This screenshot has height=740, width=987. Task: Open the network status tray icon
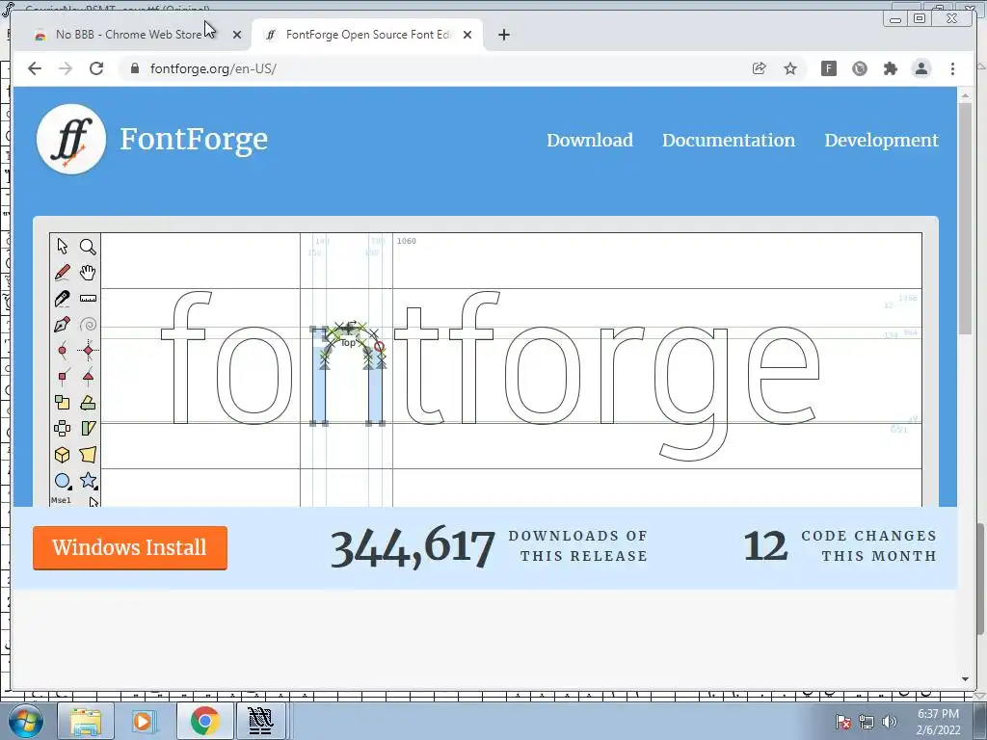[x=867, y=722]
